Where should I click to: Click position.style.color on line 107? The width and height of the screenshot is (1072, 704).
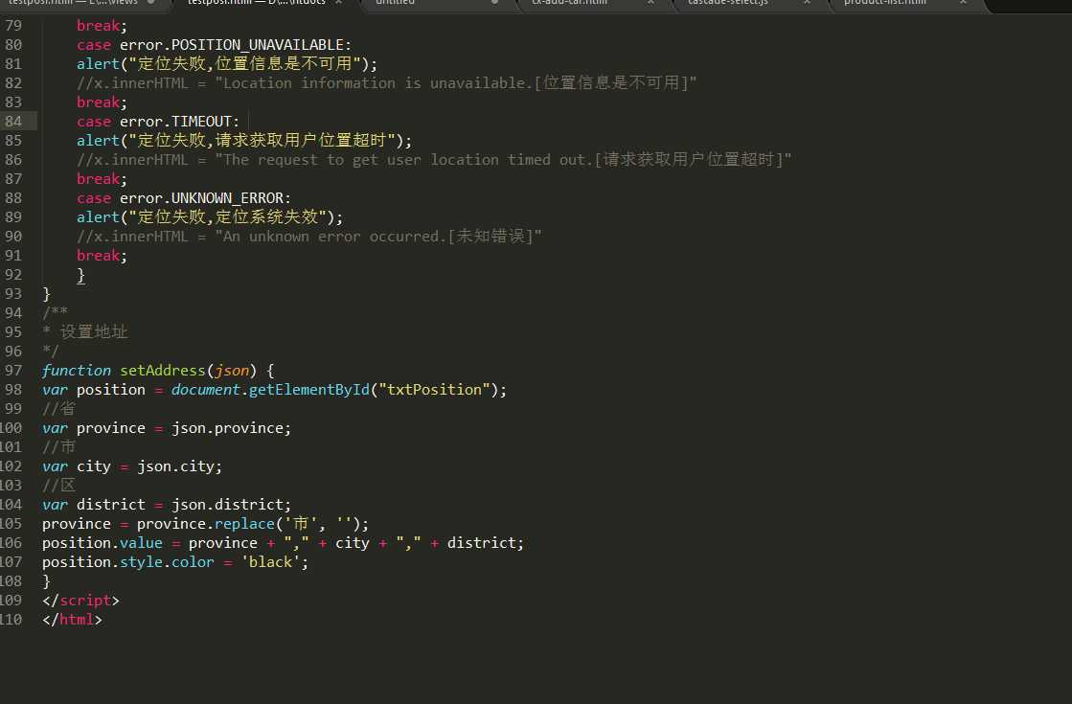(x=127, y=562)
